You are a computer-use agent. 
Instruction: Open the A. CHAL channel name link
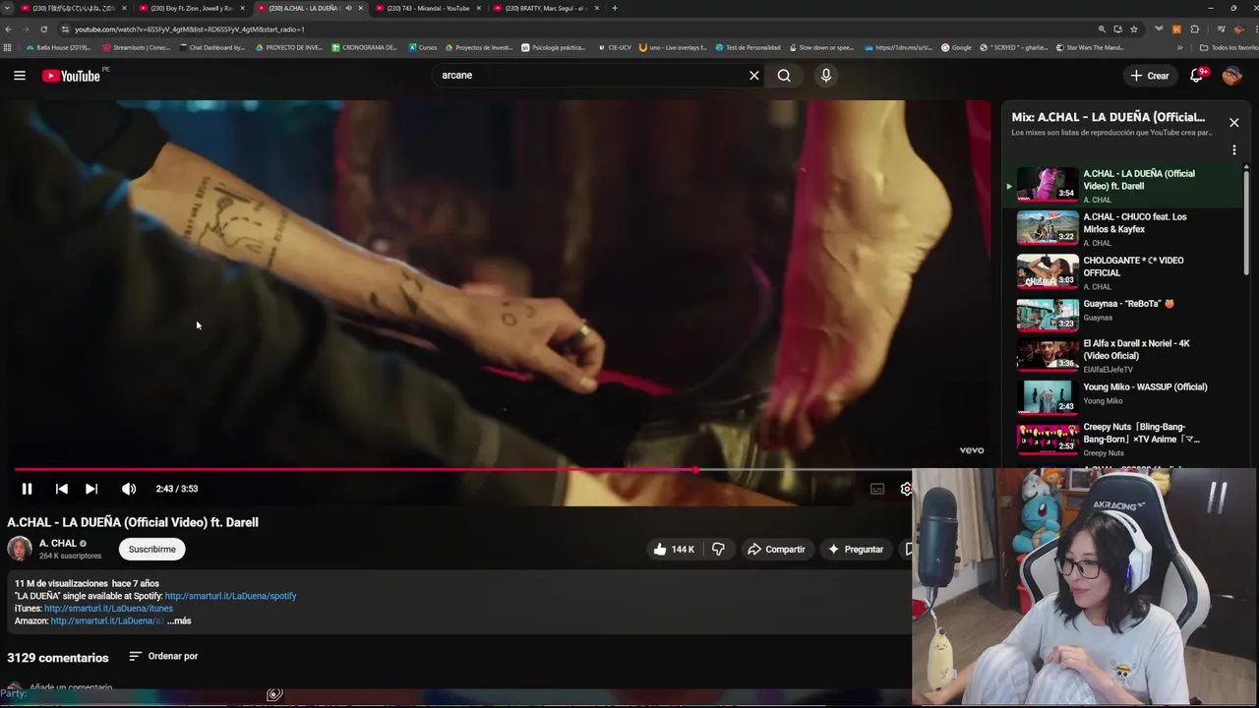(x=58, y=543)
